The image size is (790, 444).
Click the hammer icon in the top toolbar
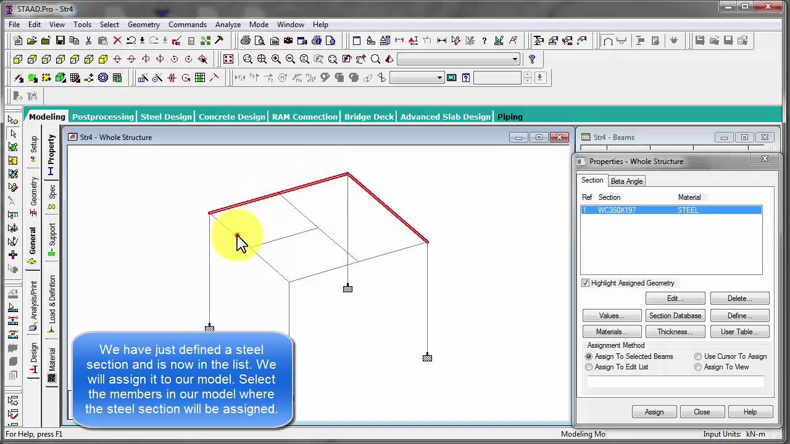pos(218,41)
